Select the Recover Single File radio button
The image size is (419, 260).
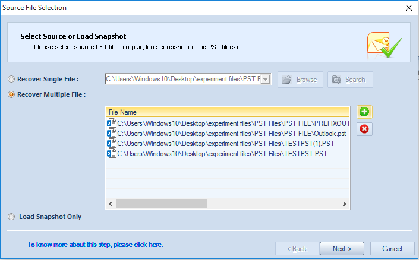click(11, 80)
